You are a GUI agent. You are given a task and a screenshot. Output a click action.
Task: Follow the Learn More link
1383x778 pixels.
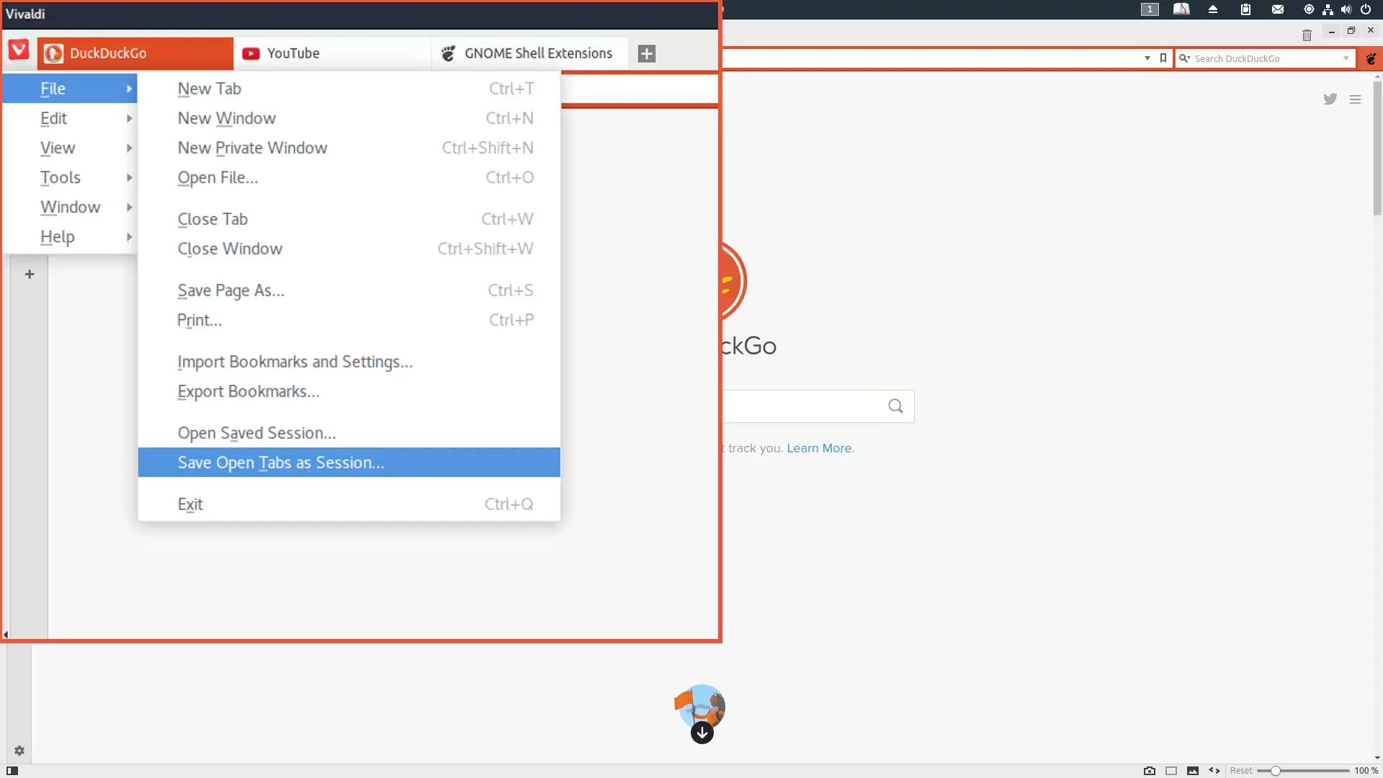pos(819,448)
